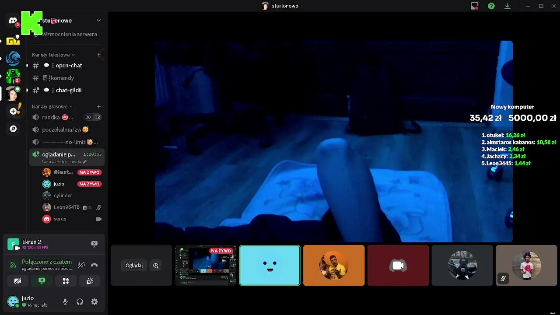The width and height of the screenshot is (560, 315).
Task: Click the pop-out icon beside Oglądaj
Action: (x=156, y=265)
